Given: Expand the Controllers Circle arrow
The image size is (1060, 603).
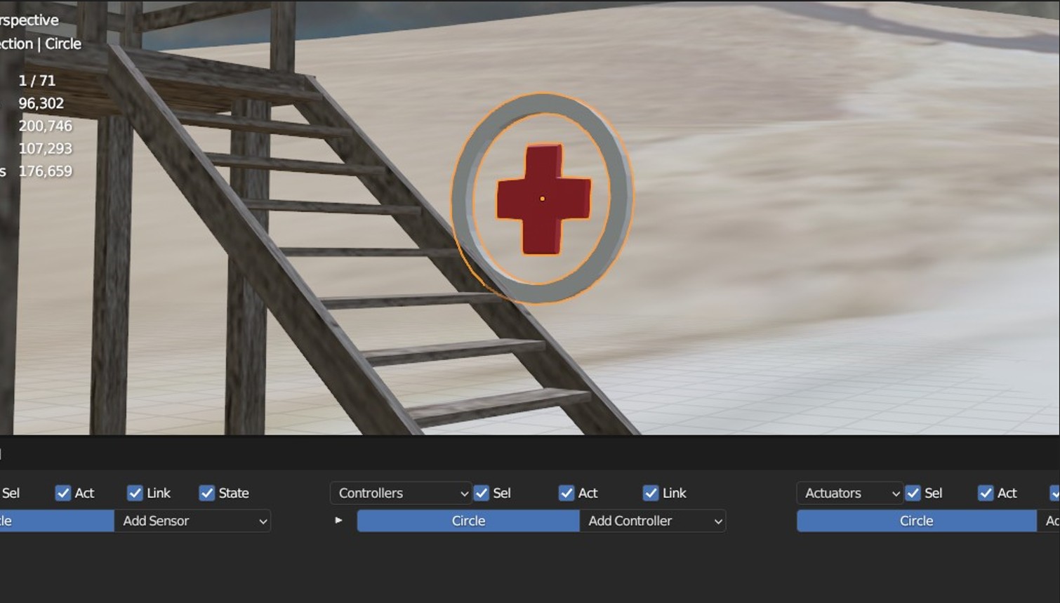Looking at the screenshot, I should 338,520.
